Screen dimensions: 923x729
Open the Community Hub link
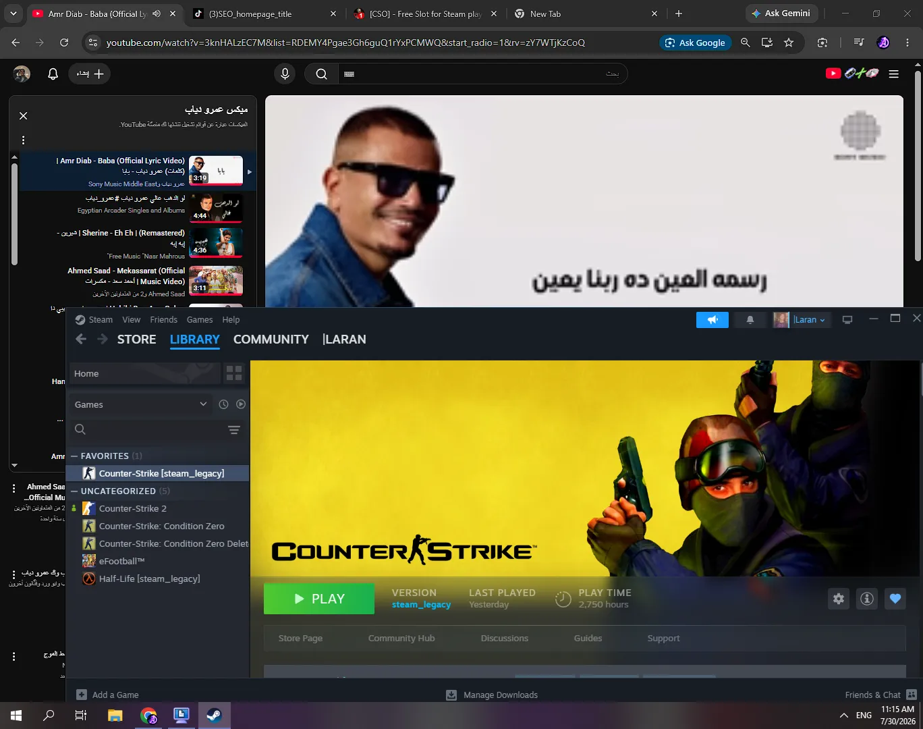coord(401,639)
